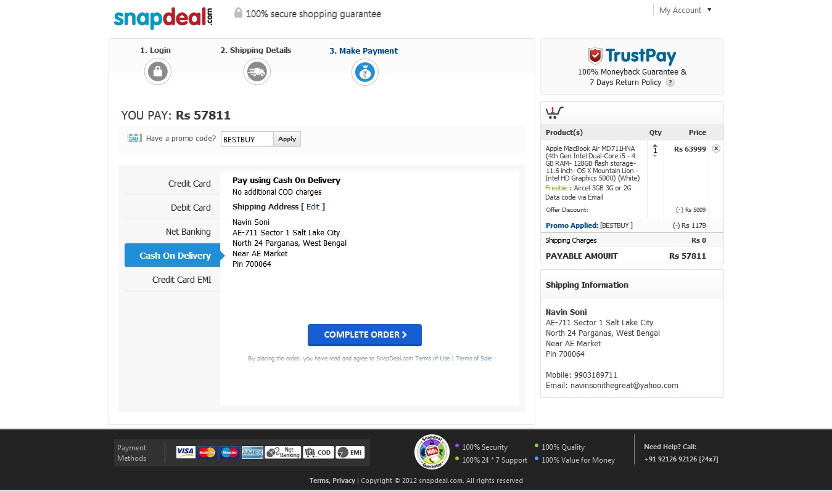Click the '100% 24 * 7 Support' text
This screenshot has width=832, height=491.
[x=495, y=460]
